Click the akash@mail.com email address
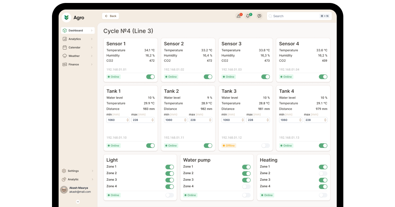The height and width of the screenshot is (207, 395). [80, 192]
